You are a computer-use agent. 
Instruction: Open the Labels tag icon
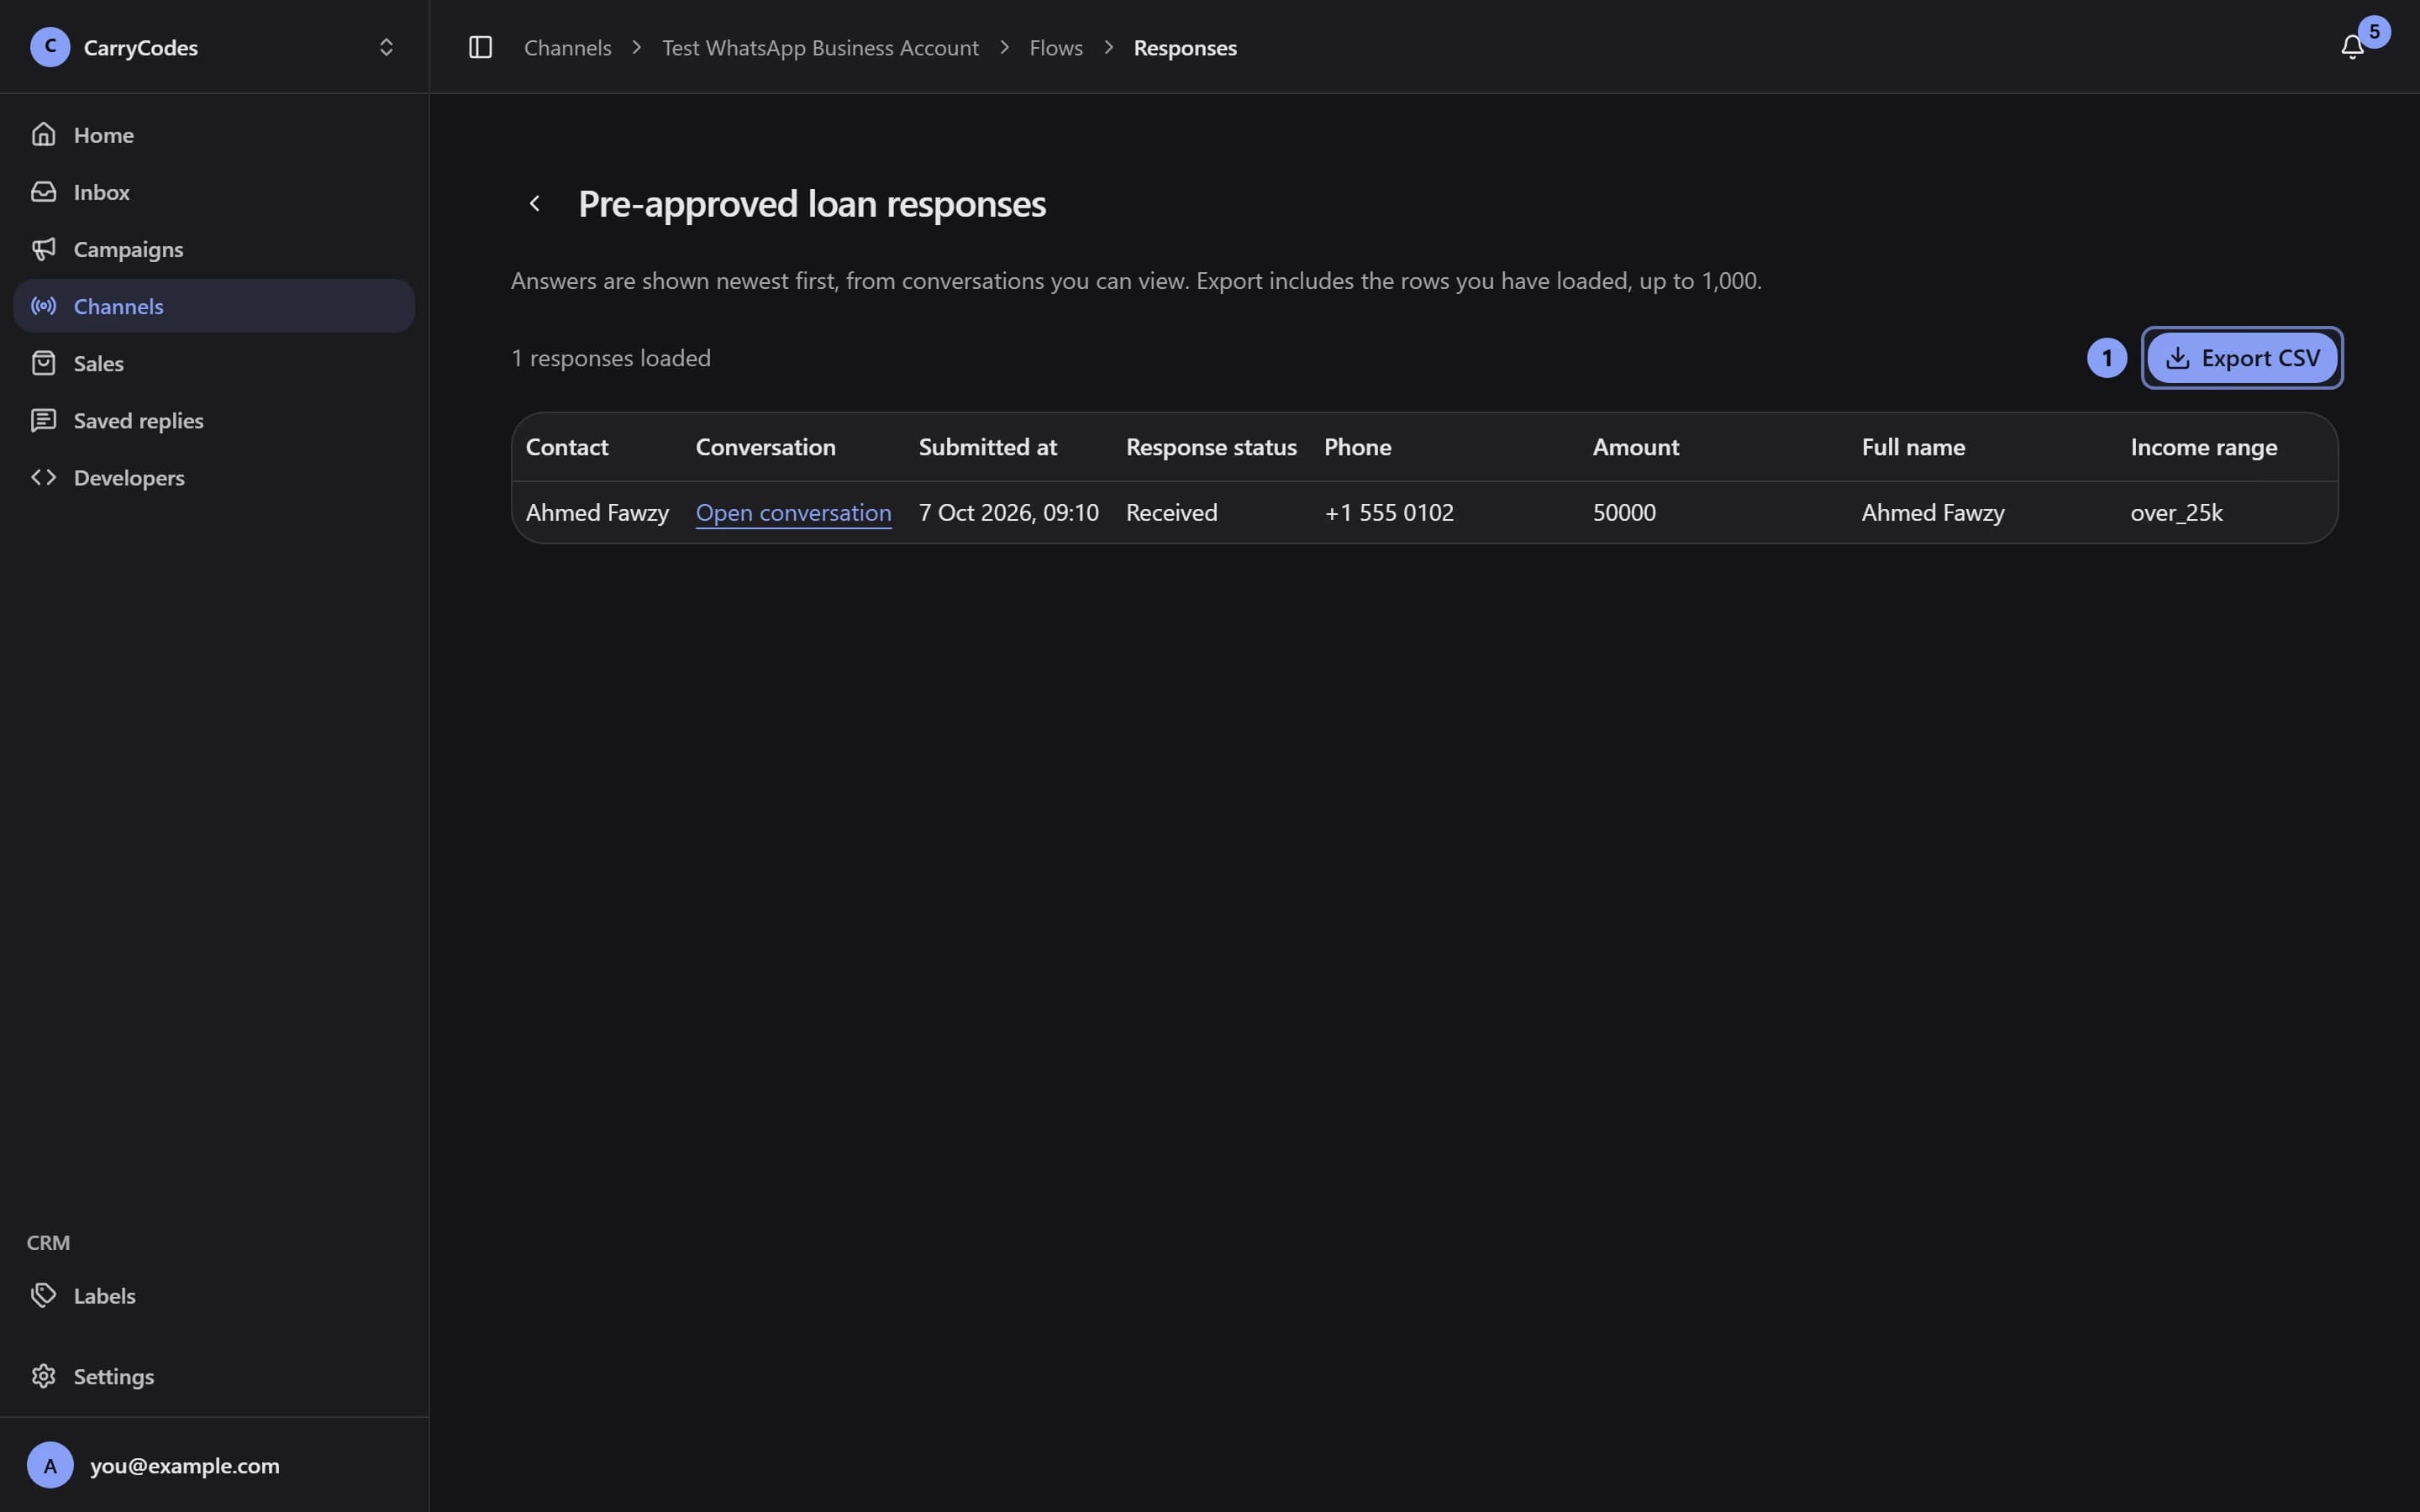pos(43,1295)
